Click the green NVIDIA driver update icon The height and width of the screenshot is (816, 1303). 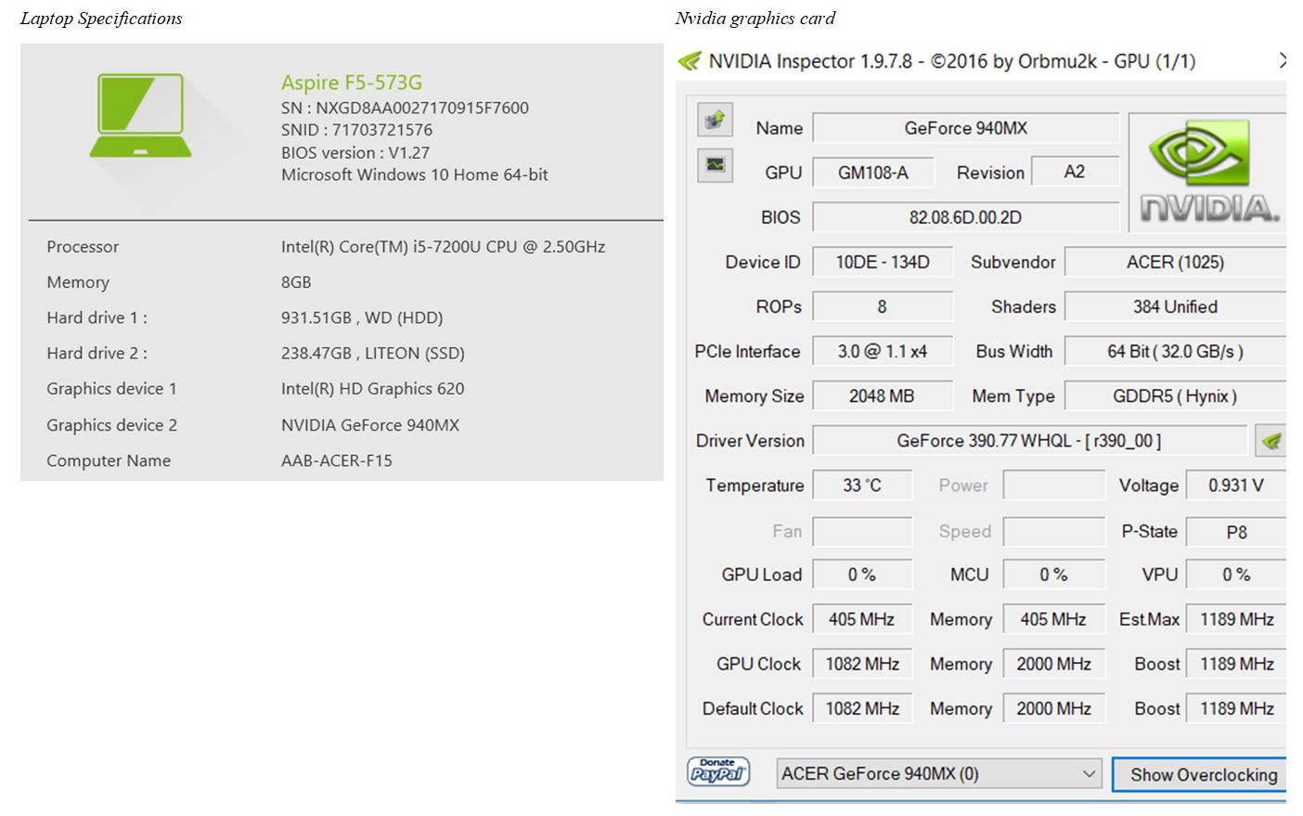pos(1271,441)
